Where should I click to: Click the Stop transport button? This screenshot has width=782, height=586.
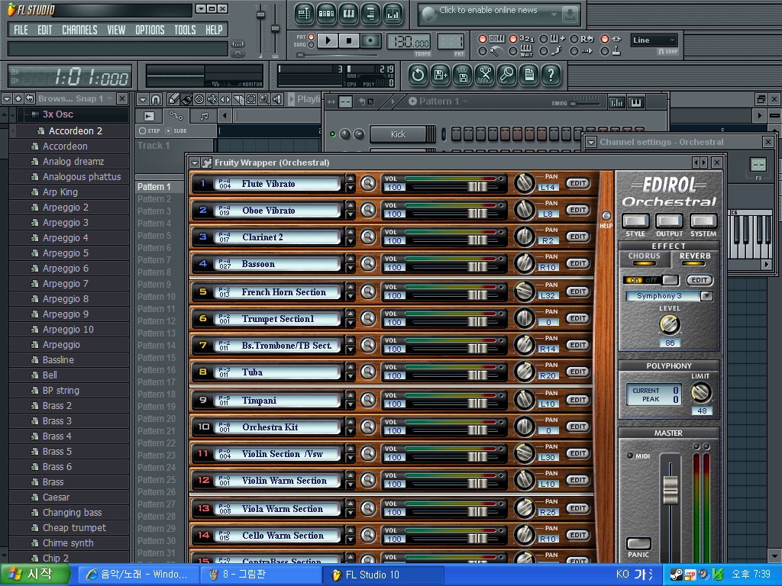click(349, 40)
